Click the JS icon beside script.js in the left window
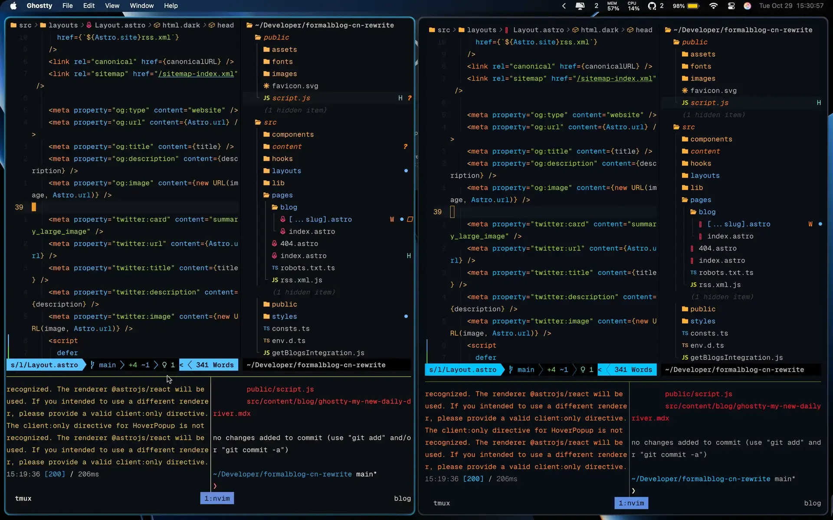This screenshot has height=520, width=833. point(266,98)
